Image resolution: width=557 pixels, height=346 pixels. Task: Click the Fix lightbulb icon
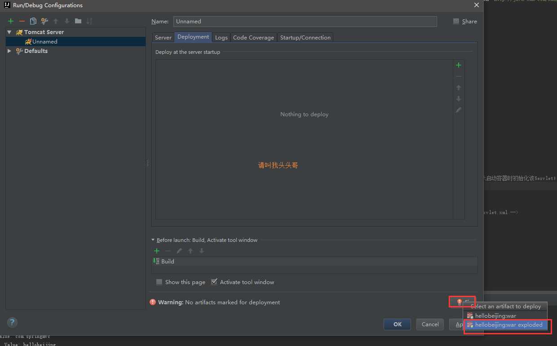[459, 302]
